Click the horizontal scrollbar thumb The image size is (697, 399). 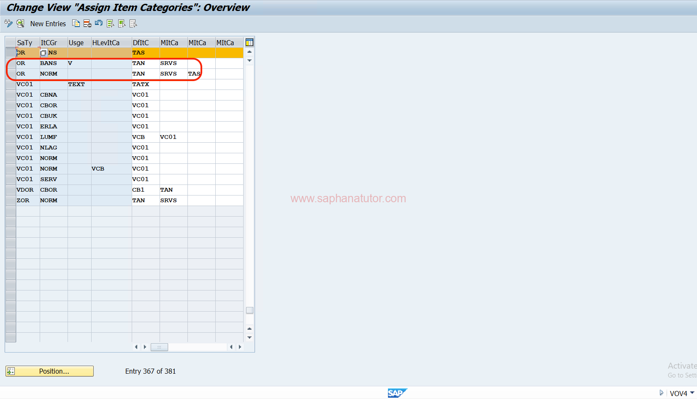tap(159, 347)
